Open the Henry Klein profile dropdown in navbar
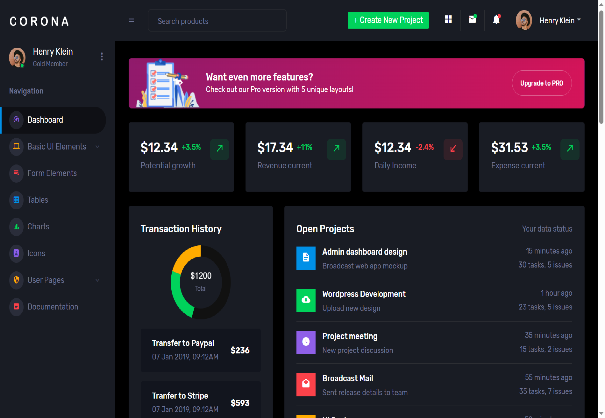 click(x=559, y=20)
